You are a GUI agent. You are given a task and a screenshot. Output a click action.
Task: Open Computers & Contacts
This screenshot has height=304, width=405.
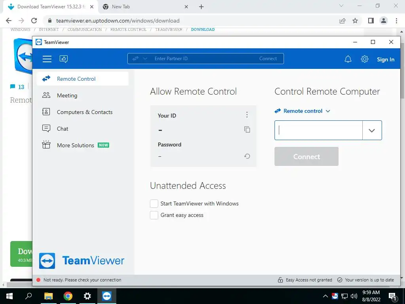[83, 112]
